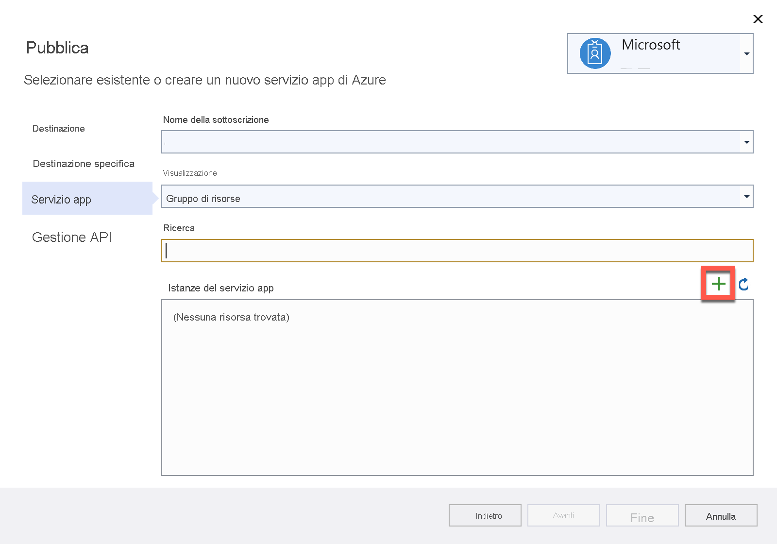Click the Indietro button
777x544 pixels.
click(485, 515)
